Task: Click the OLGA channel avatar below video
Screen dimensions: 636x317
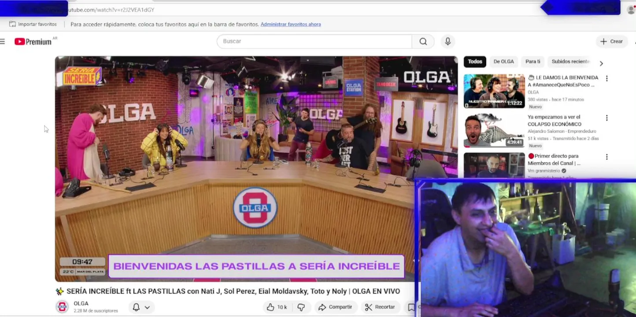Action: (x=62, y=307)
